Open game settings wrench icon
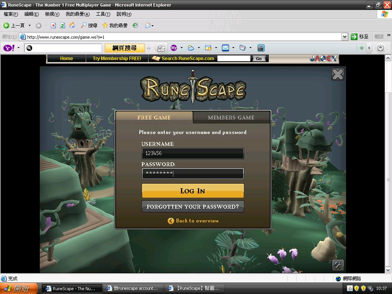Screen dimensions: 392x294 338,265
